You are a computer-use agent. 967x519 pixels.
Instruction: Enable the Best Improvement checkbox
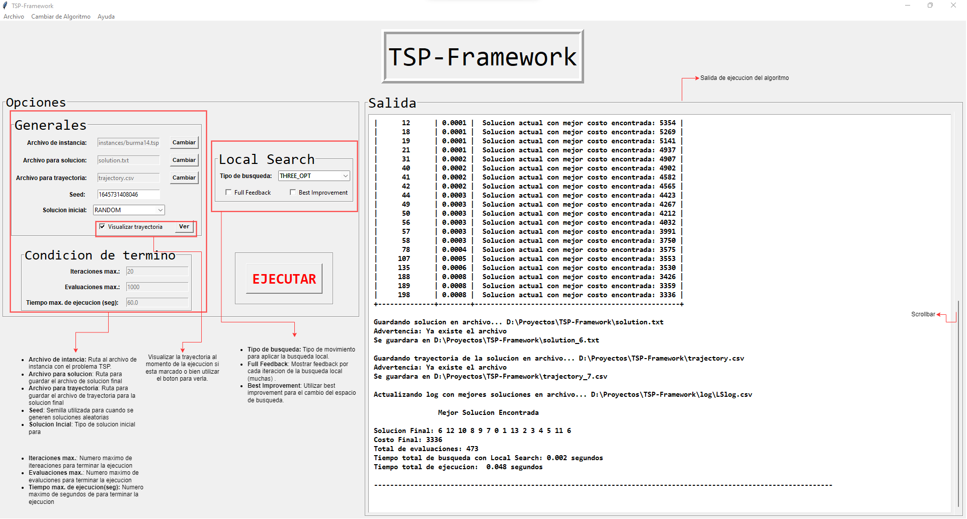click(x=293, y=193)
